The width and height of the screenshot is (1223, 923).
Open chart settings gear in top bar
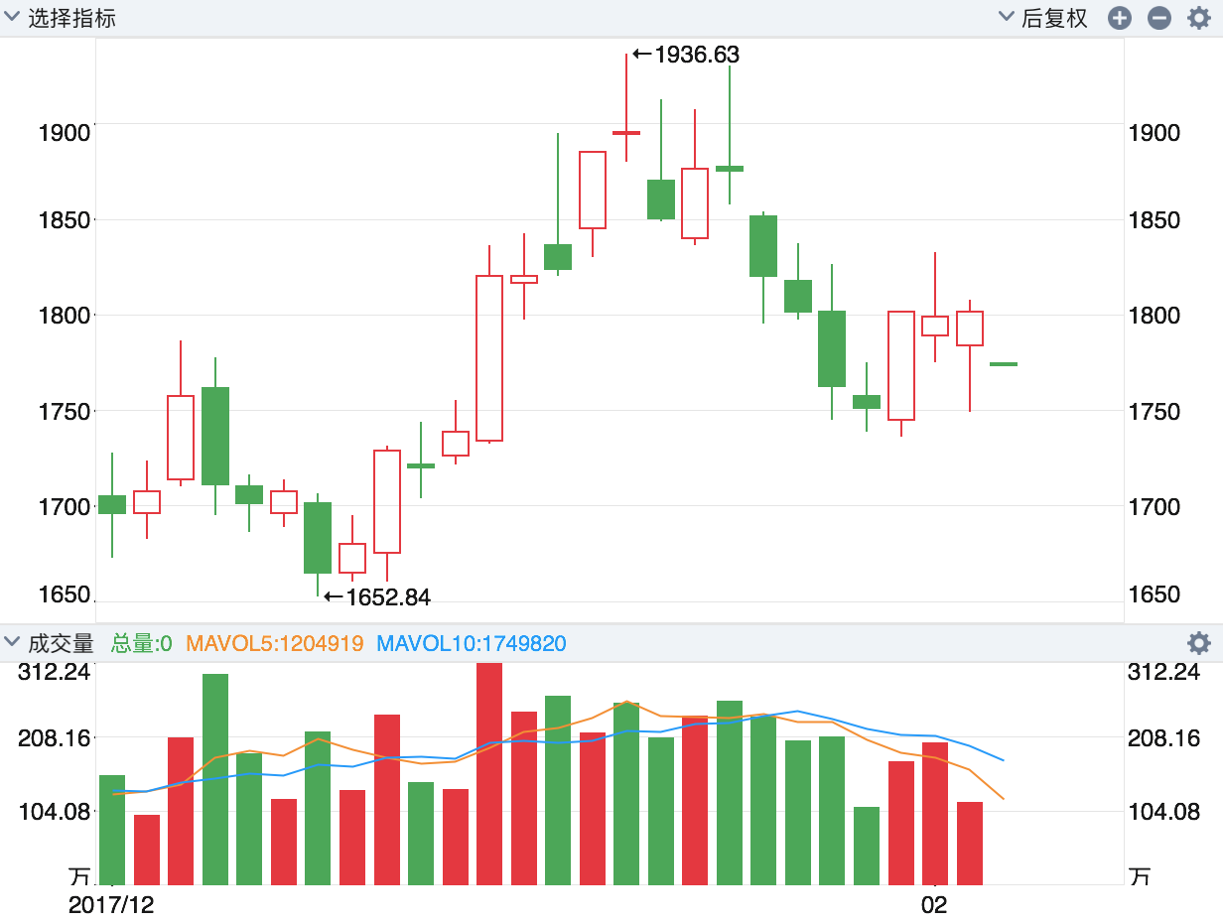pos(1199,18)
